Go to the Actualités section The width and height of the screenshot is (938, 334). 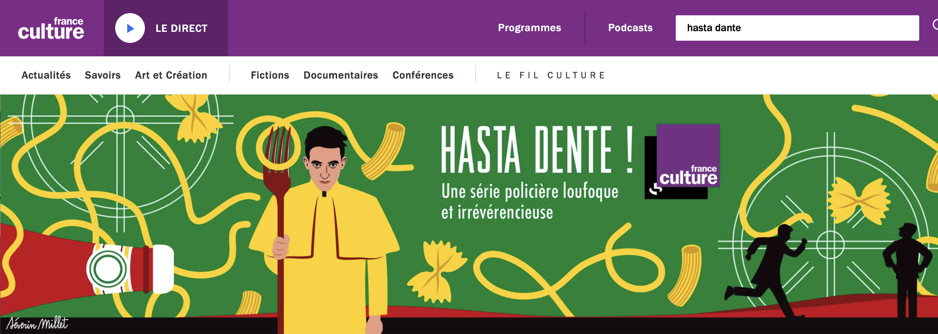pyautogui.click(x=46, y=75)
